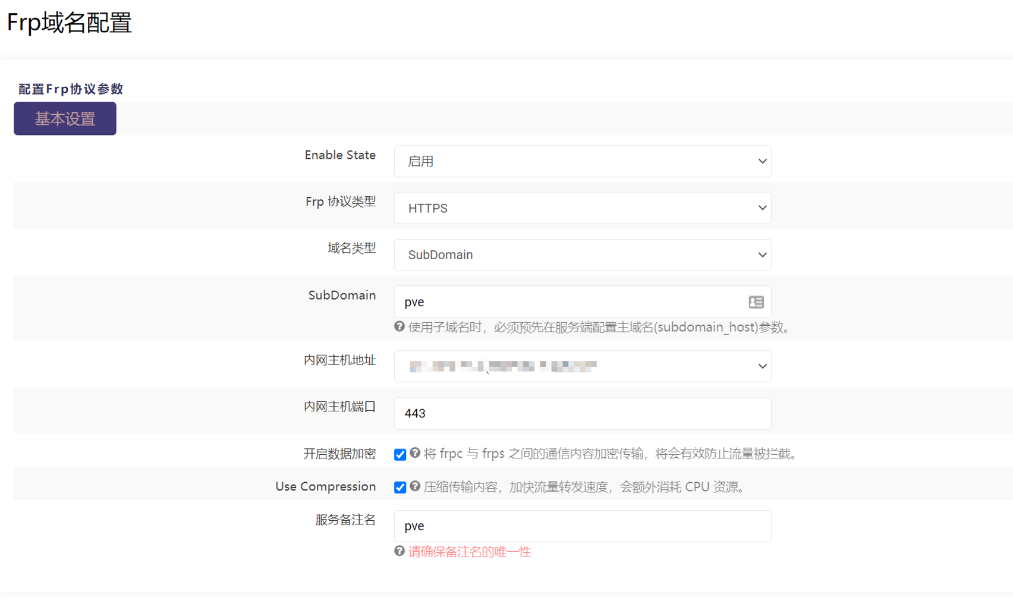The height and width of the screenshot is (607, 1013).
Task: Expand the 内网主机地址 dropdown
Action: pyautogui.click(x=582, y=366)
